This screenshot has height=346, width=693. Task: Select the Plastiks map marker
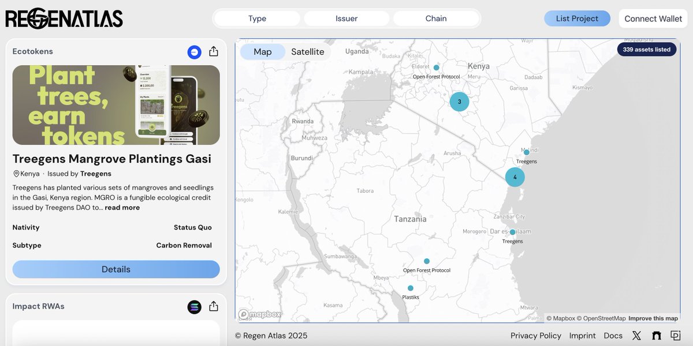(411, 288)
